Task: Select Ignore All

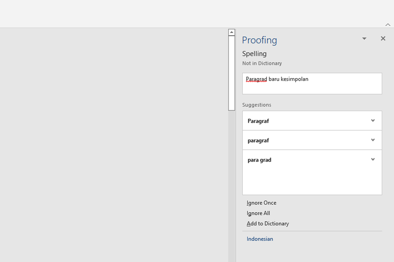Action: (258, 213)
